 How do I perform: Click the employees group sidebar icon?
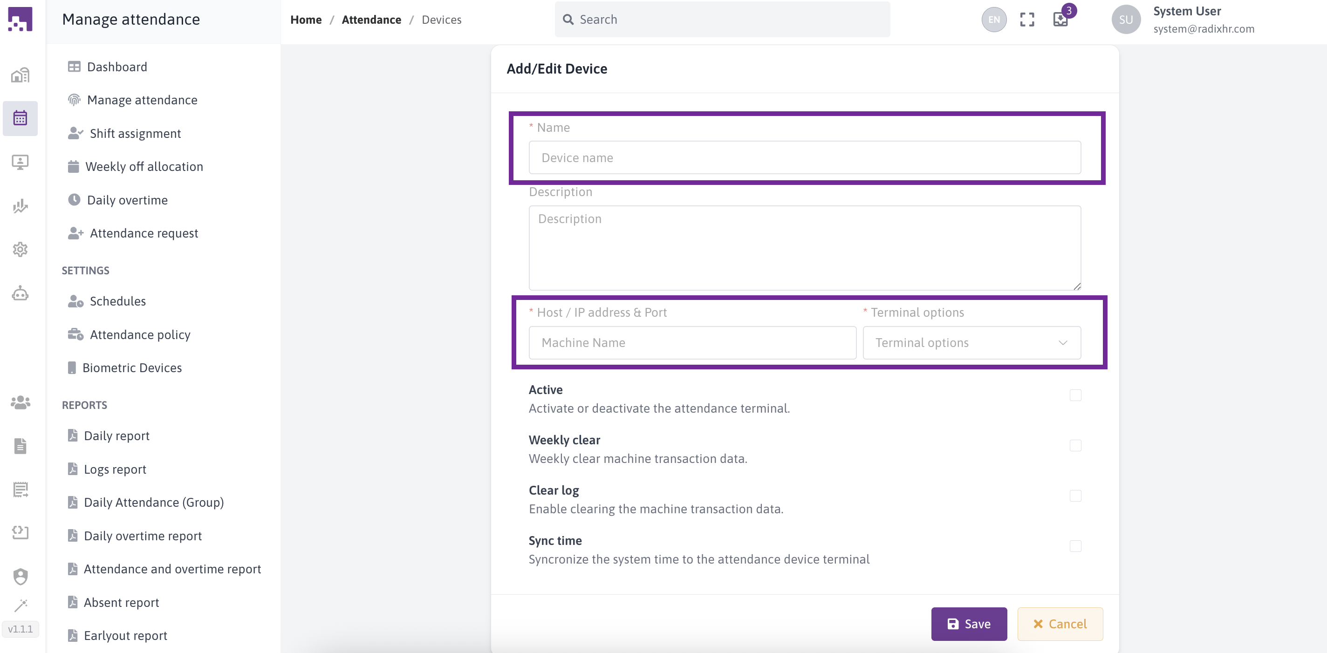20,401
